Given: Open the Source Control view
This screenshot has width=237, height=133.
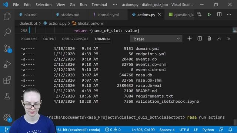Looking at the screenshot, I should point(7,48).
